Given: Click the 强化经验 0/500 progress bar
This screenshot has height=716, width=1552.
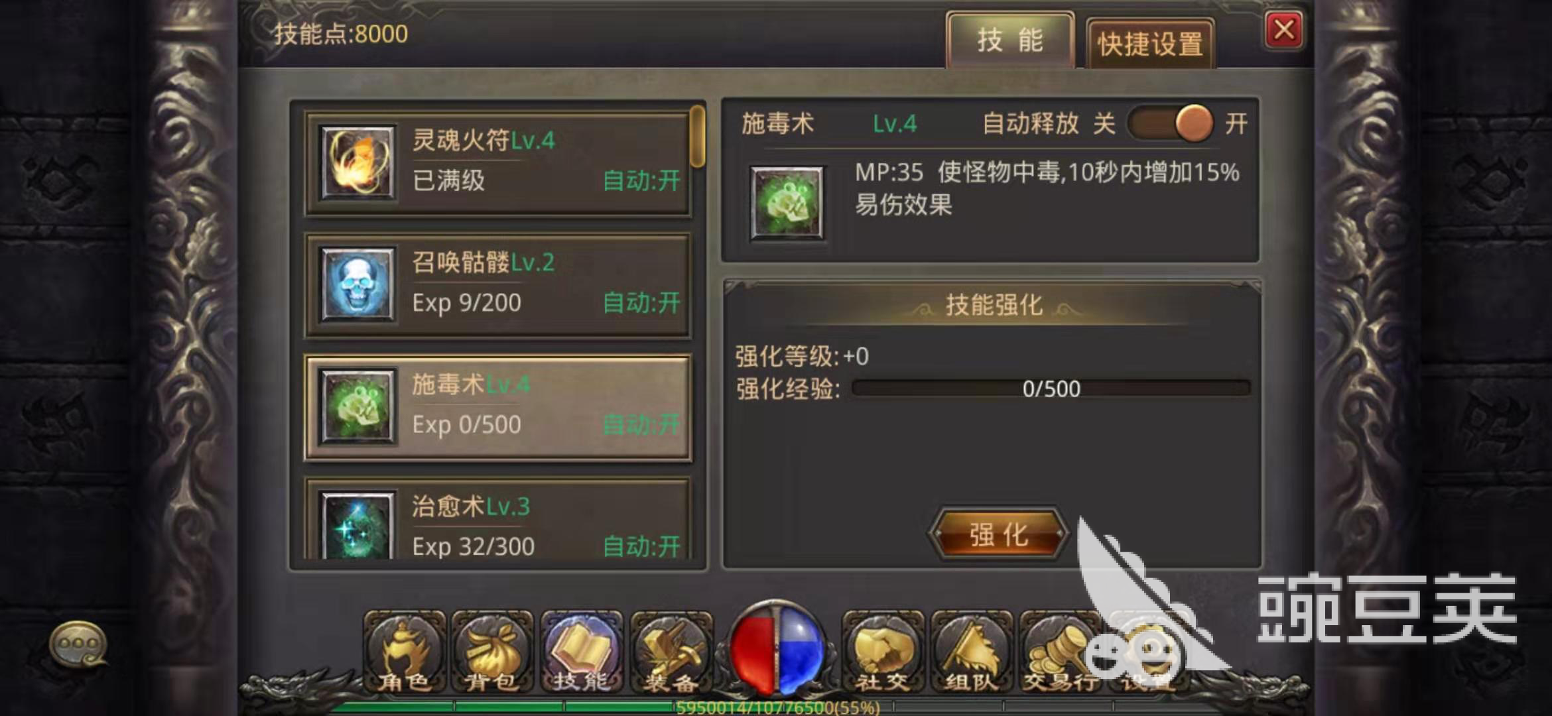Looking at the screenshot, I should (x=1051, y=388).
